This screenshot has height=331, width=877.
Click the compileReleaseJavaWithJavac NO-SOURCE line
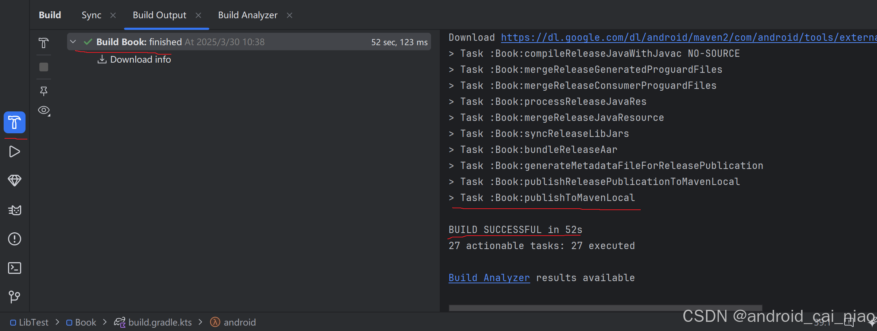594,54
